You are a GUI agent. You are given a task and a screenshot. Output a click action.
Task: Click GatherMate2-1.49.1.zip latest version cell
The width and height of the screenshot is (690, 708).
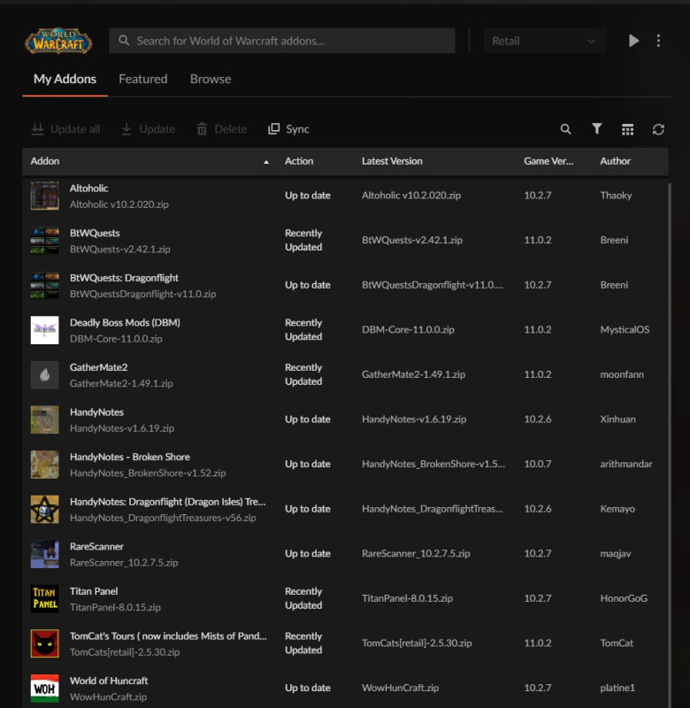tap(413, 374)
